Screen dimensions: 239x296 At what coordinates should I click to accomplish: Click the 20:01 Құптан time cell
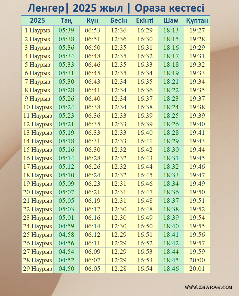[x=197, y=269]
